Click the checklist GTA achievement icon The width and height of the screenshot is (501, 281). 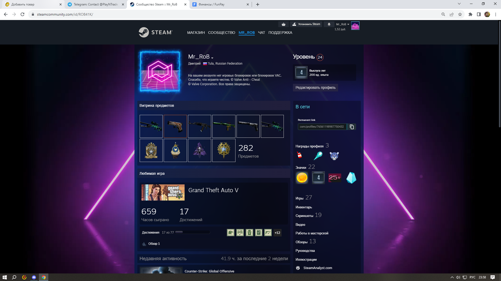click(259, 233)
